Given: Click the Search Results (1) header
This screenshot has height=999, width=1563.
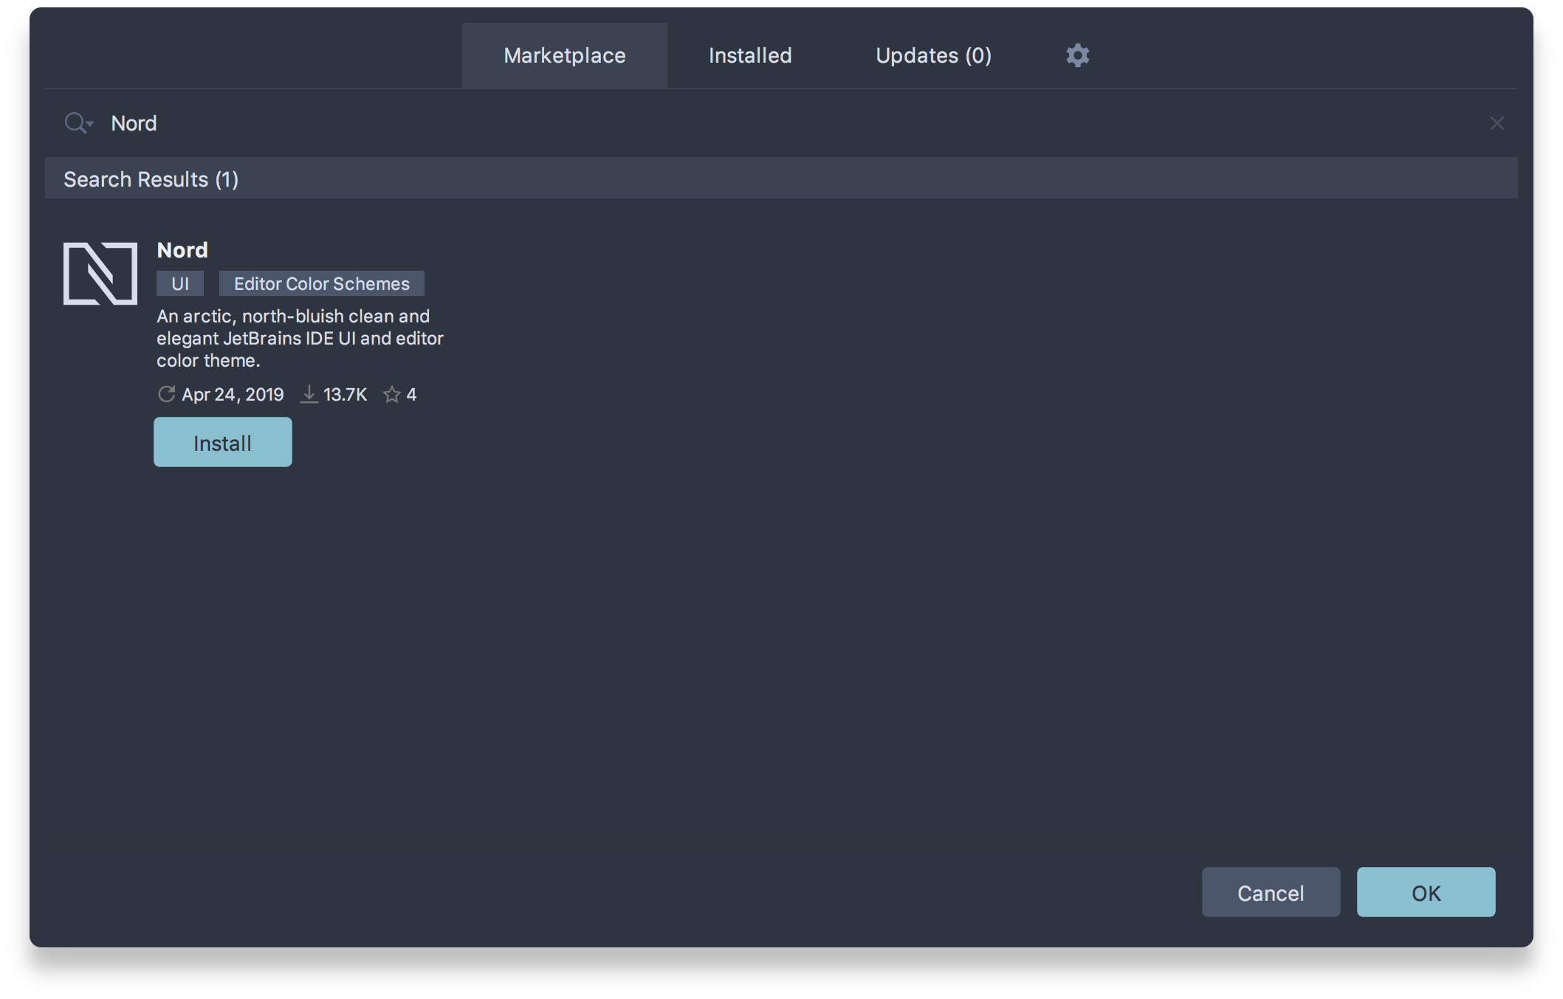Looking at the screenshot, I should point(151,179).
